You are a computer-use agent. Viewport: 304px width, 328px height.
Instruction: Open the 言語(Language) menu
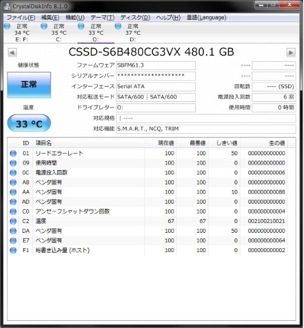(x=207, y=18)
